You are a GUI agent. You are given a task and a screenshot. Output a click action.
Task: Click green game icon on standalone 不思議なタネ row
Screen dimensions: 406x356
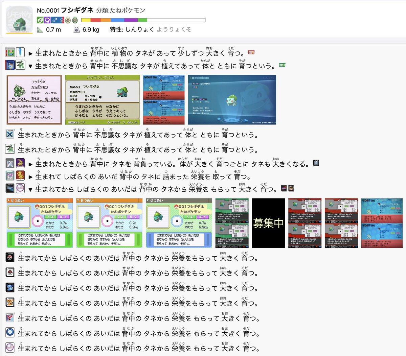10,149
